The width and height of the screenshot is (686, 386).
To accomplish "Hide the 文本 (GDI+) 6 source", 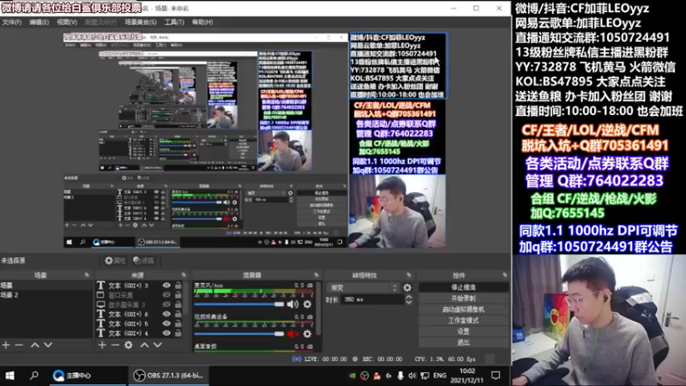I will pyautogui.click(x=166, y=314).
